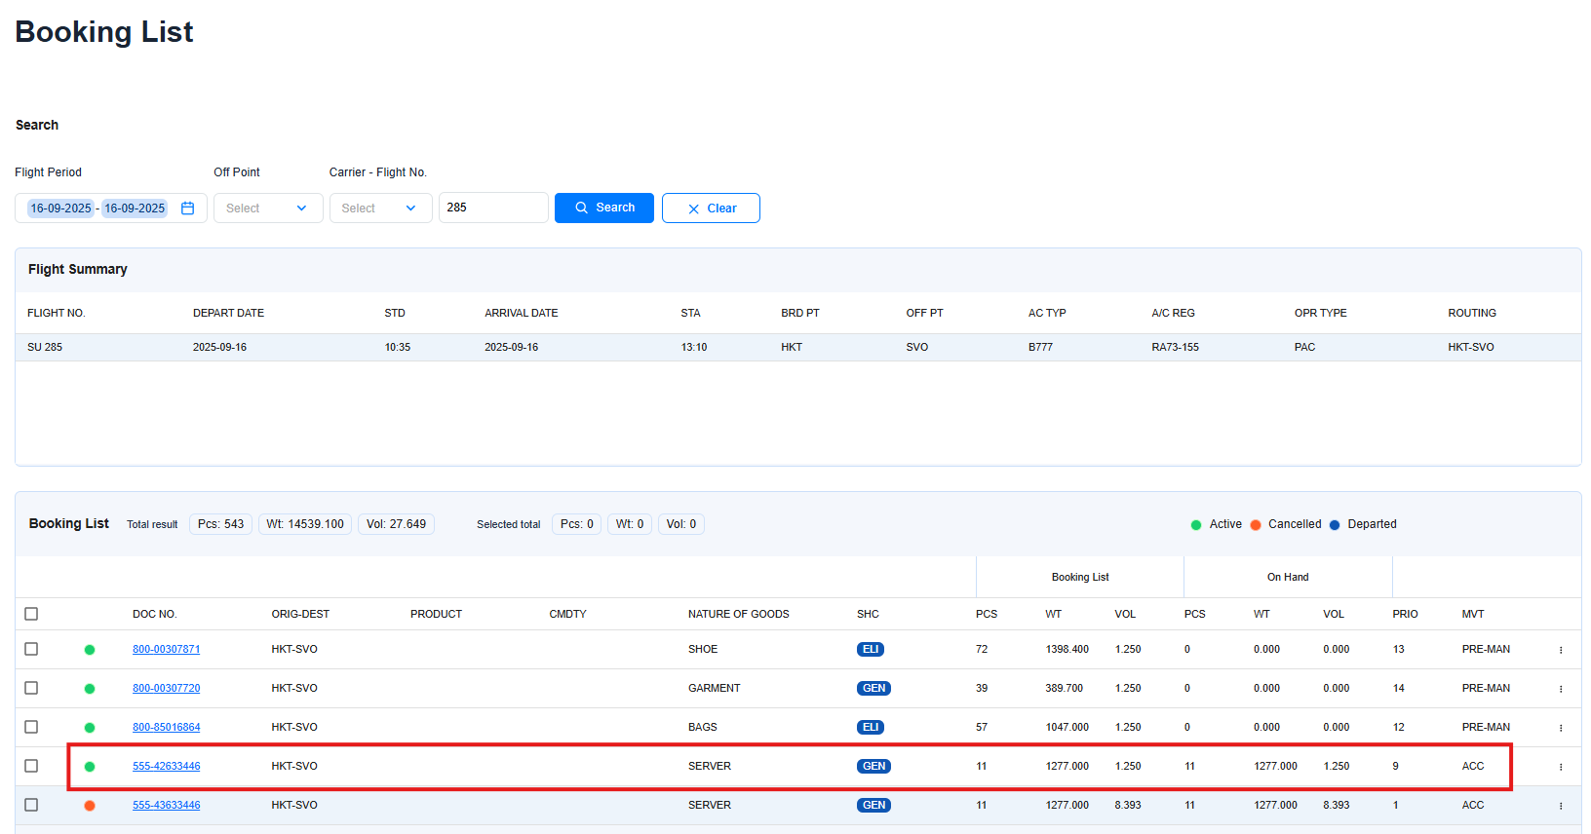The image size is (1591, 834).
Task: Tick the select-all checkbox in table header
Action: [x=31, y=614]
